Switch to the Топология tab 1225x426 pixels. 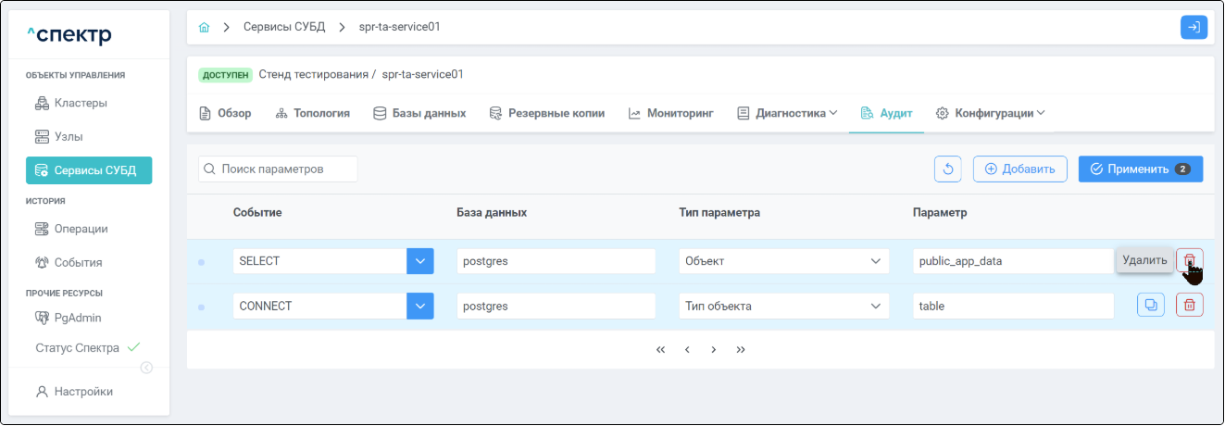313,113
